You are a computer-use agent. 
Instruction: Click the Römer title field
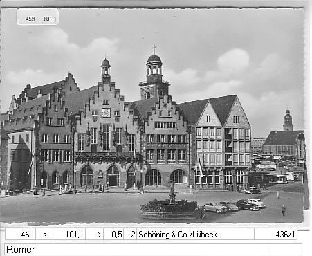(x=137, y=249)
